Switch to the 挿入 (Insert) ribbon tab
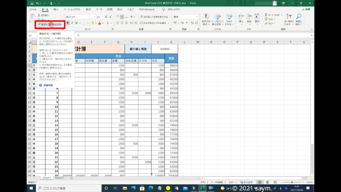Image resolution: width=341 pixels, height=192 pixels. (56, 10)
